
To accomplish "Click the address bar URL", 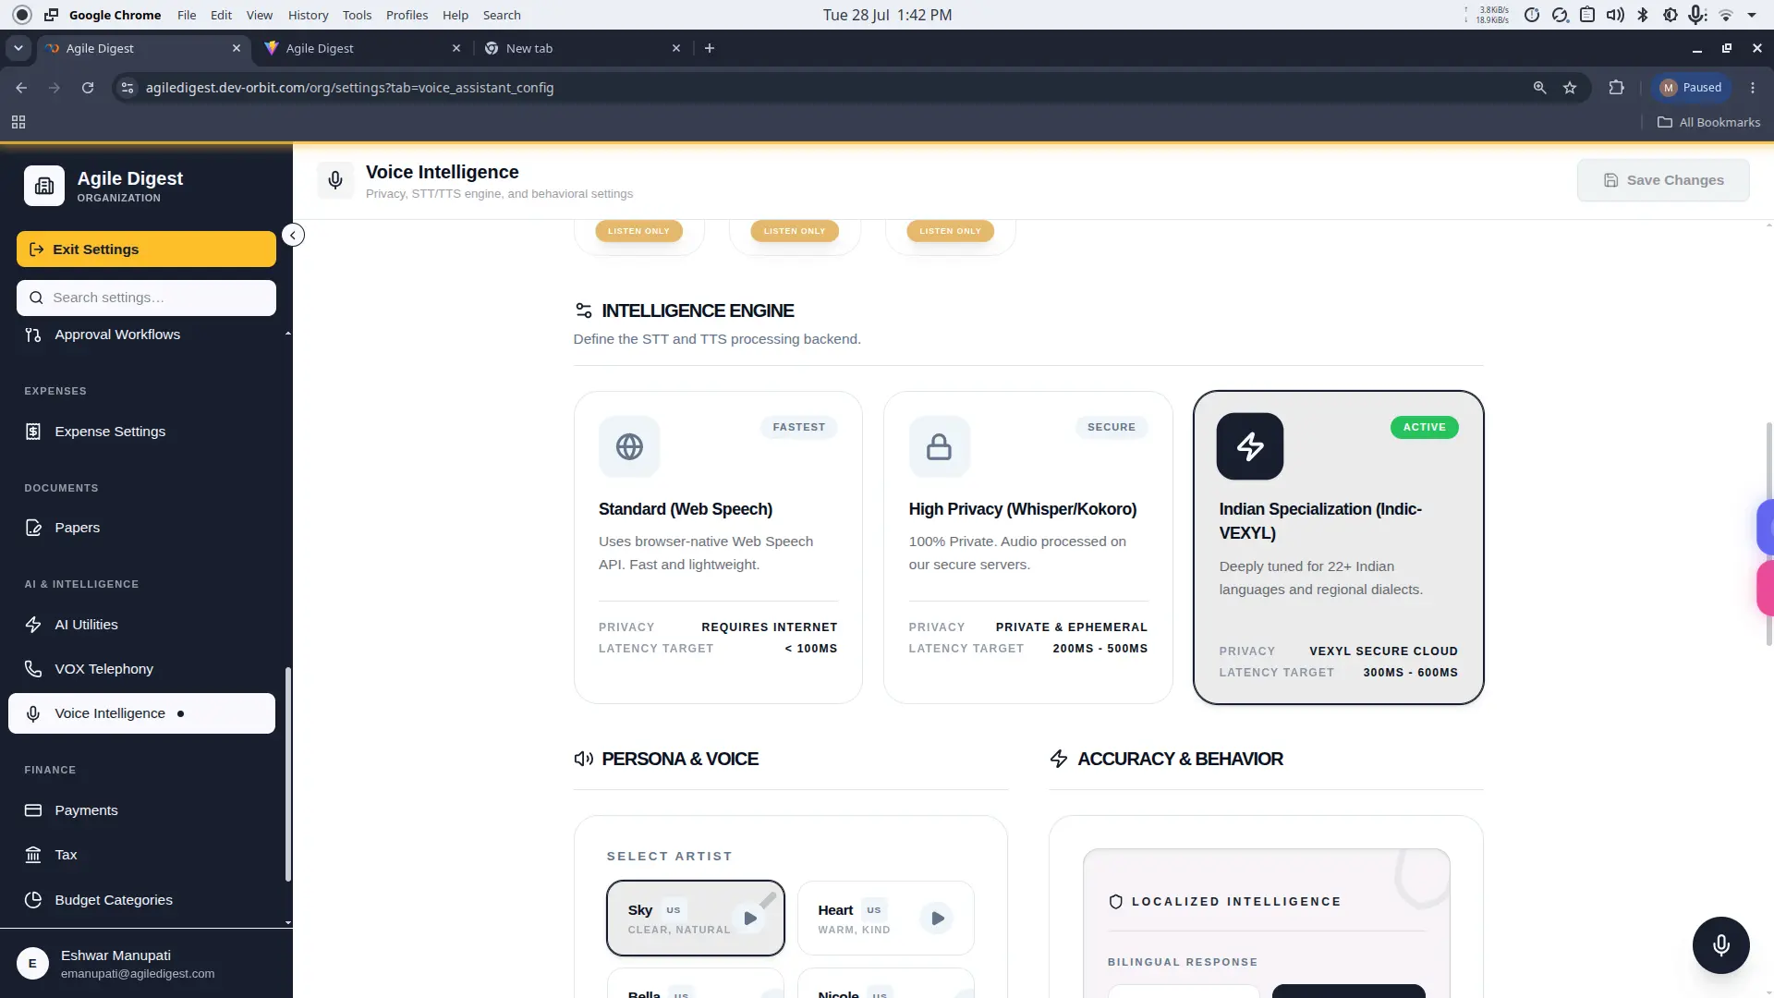I will click(x=349, y=88).
